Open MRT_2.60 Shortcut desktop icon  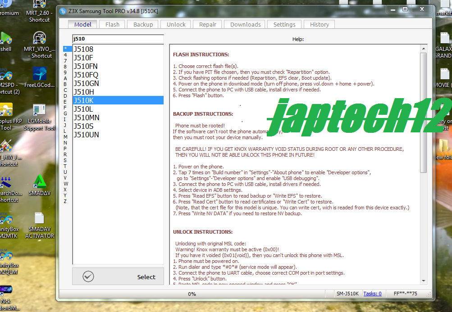(x=39, y=12)
